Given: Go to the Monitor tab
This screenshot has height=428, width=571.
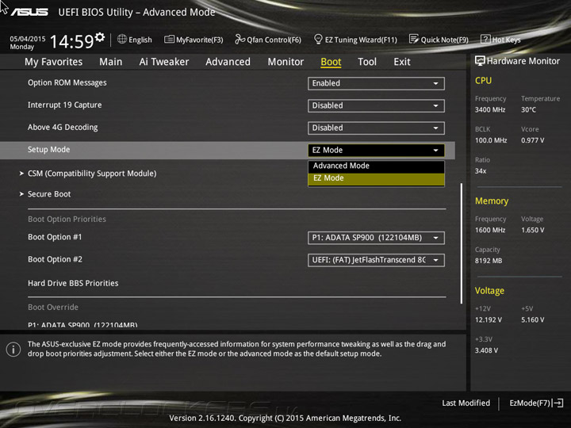Looking at the screenshot, I should click(285, 62).
